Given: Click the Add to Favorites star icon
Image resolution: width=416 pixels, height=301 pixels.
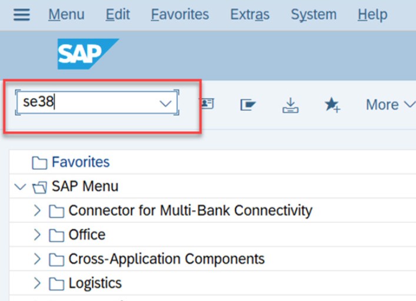Looking at the screenshot, I should tap(332, 105).
